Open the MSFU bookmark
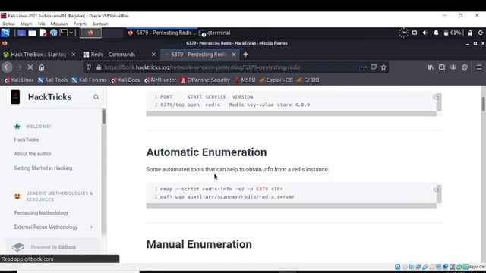Screen dimensions: 486x273 pos(245,80)
